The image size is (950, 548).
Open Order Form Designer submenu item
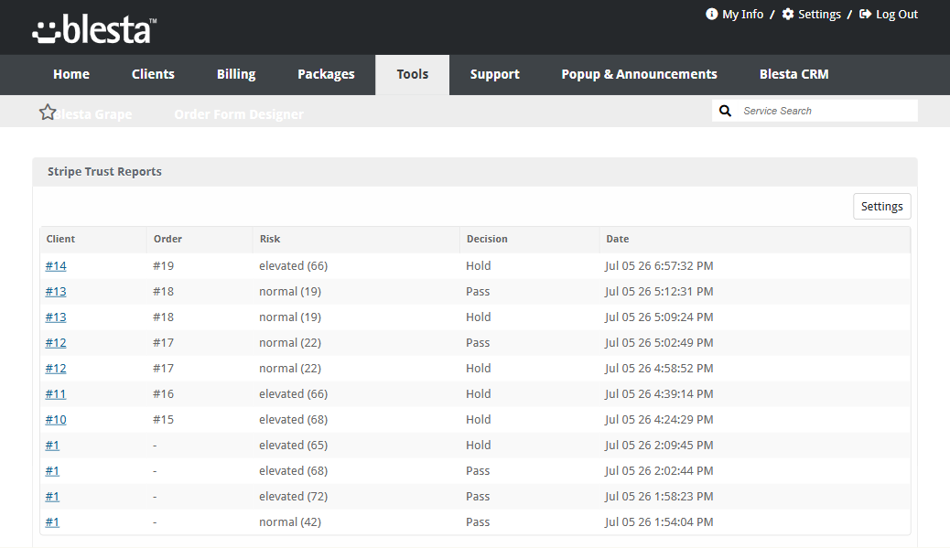click(x=239, y=114)
